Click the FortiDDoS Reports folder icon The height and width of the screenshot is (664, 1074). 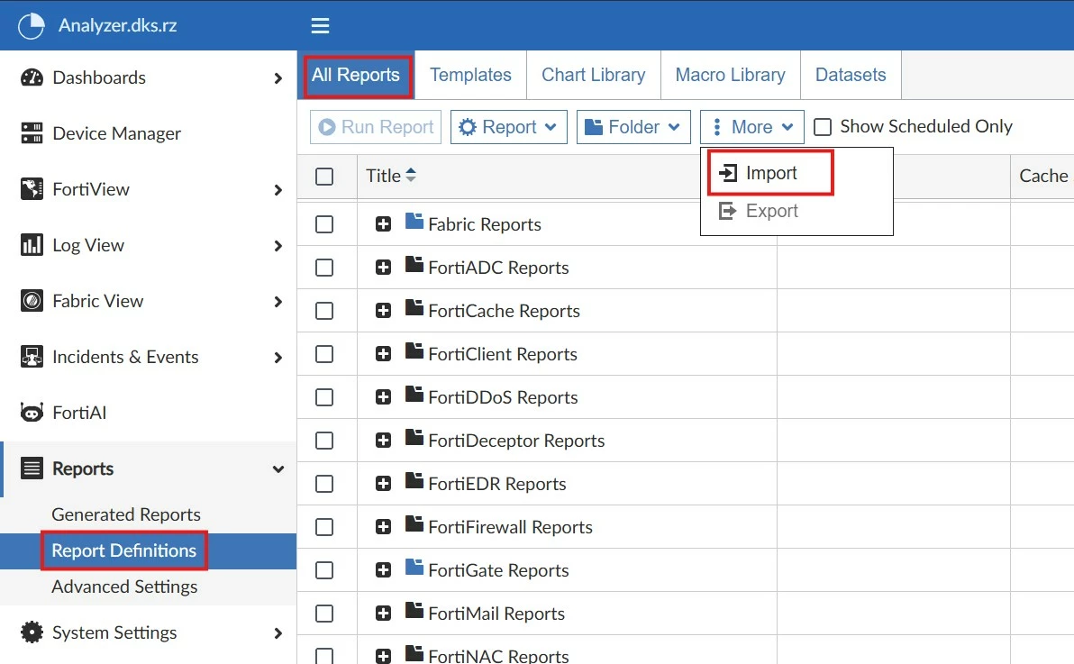point(414,394)
